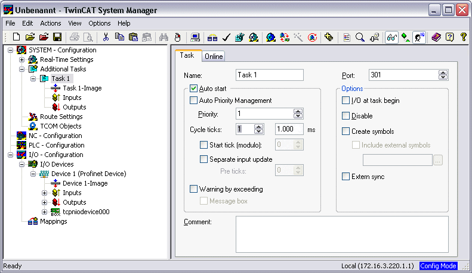This screenshot has height=273, width=472.
Task: Select TCOM Objects tree item
Action: coord(60,126)
